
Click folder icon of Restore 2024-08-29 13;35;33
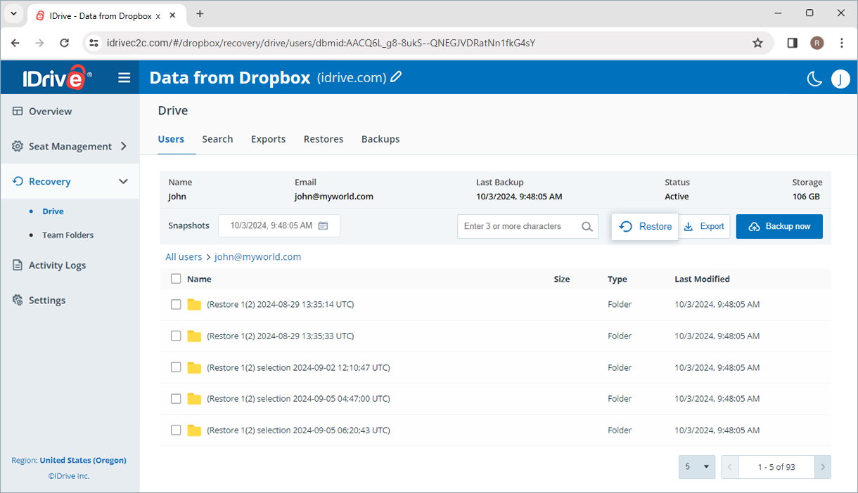pyautogui.click(x=195, y=336)
